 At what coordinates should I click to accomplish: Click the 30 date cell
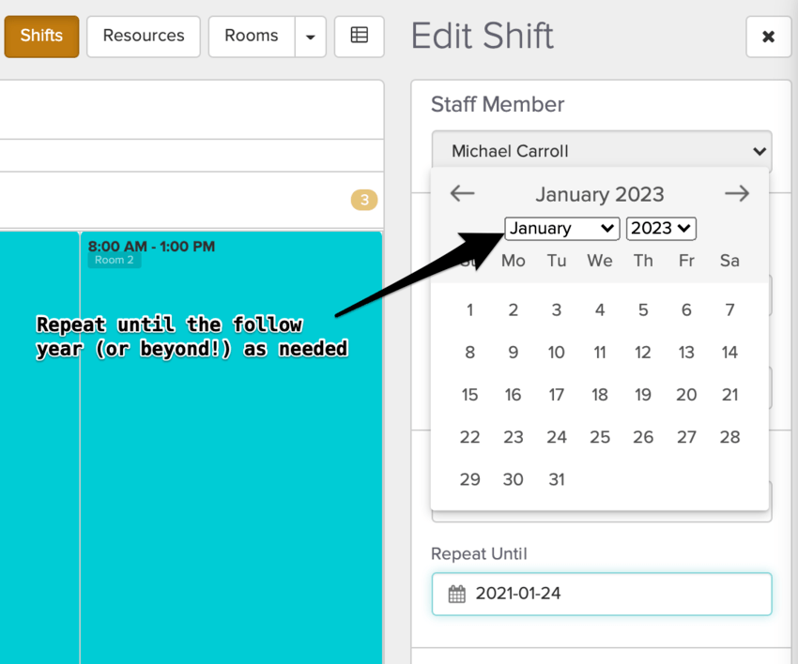pos(513,479)
